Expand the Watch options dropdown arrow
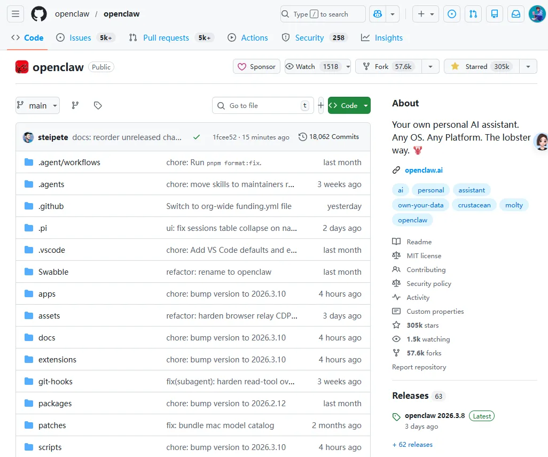Screen dimensions: 548x457 click(348, 66)
